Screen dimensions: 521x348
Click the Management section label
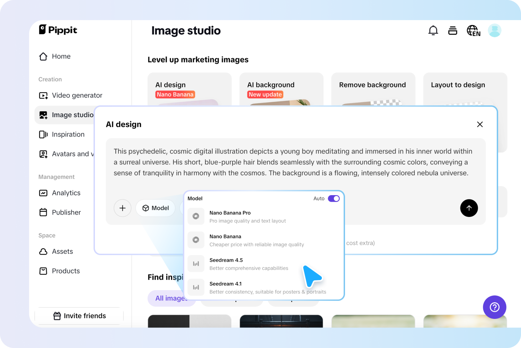tap(56, 177)
